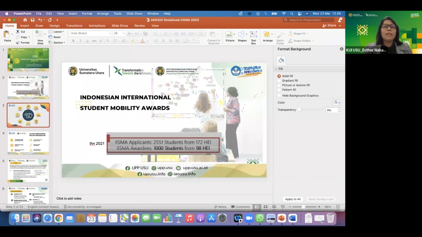Image resolution: width=422 pixels, height=237 pixels.
Task: Open Zoom app in the Dock
Action: [x=249, y=218]
